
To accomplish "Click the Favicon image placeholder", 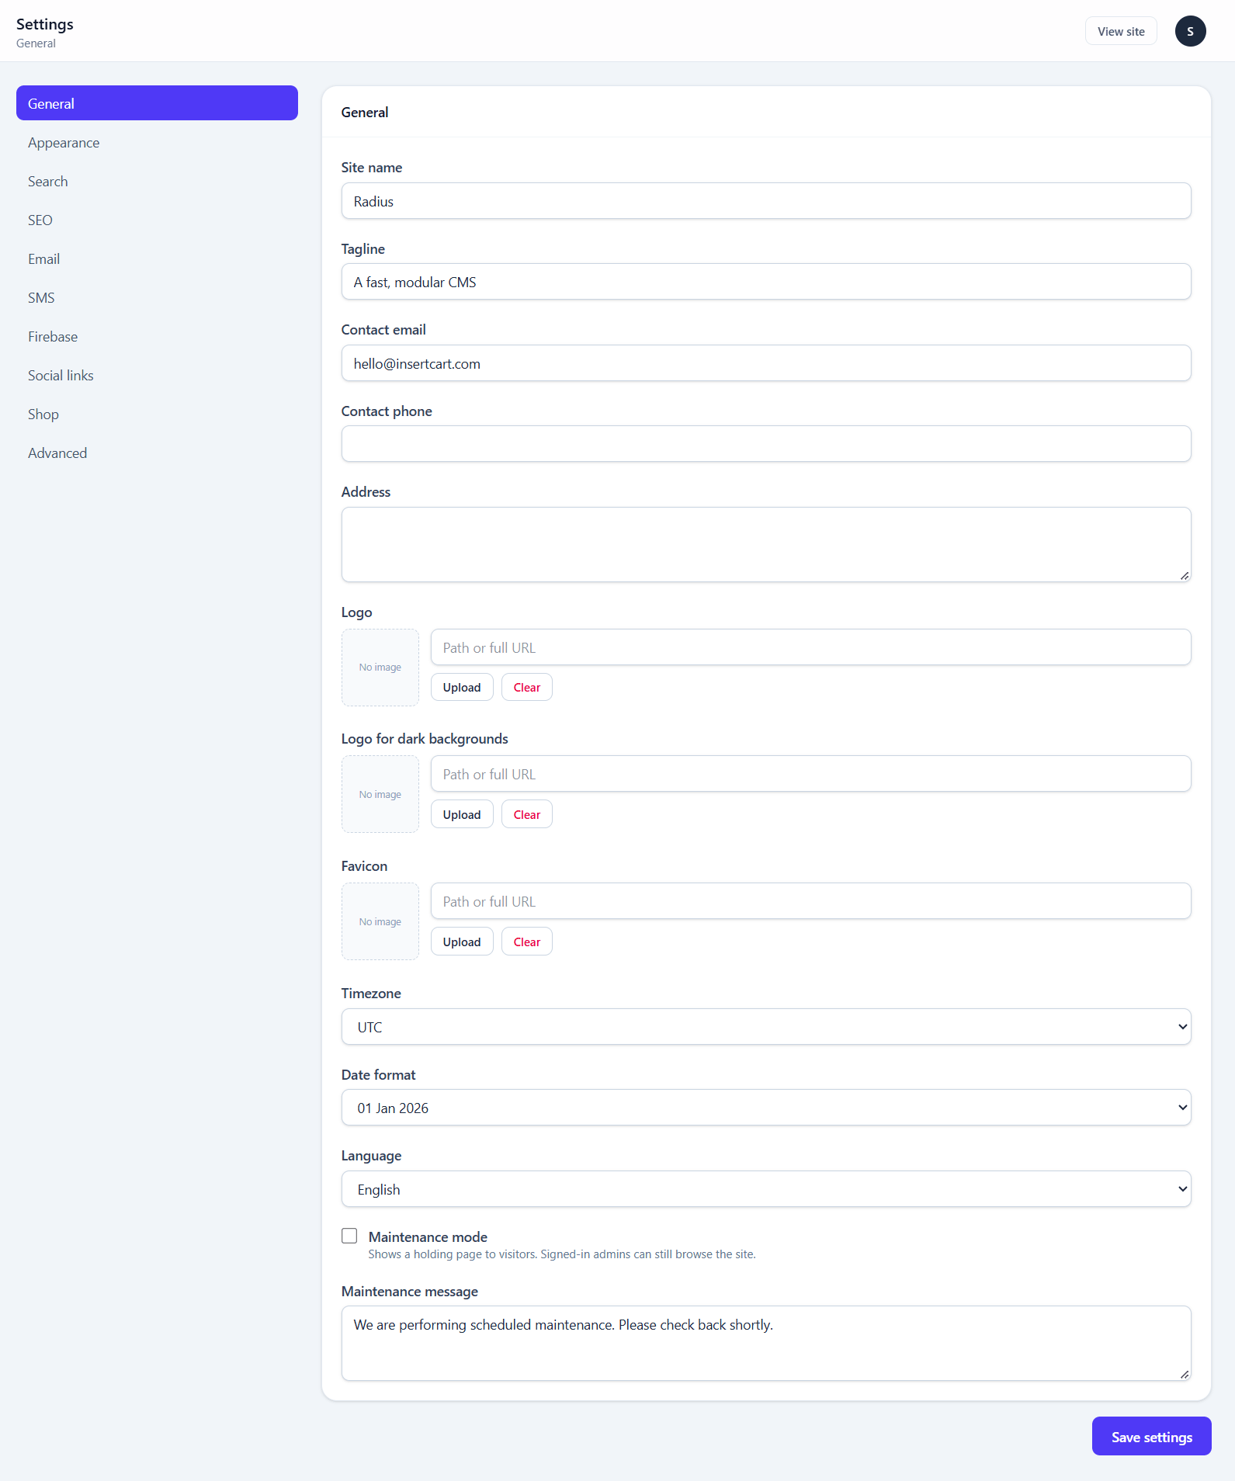I will click(380, 921).
